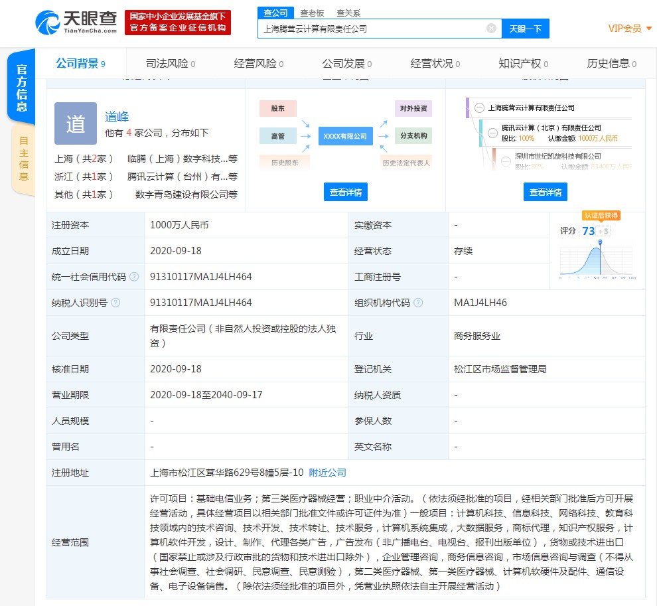This screenshot has height=606, width=657.
Task: Open 历史信息 tab
Action: tap(612, 64)
